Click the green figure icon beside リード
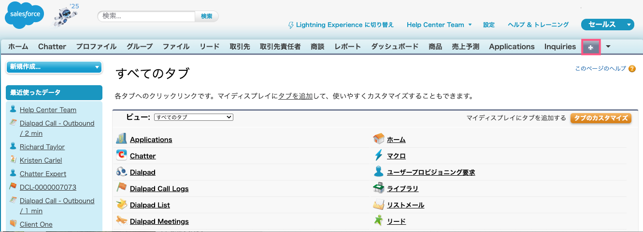 pyautogui.click(x=379, y=221)
